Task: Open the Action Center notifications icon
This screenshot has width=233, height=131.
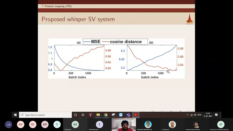Action: (216, 115)
